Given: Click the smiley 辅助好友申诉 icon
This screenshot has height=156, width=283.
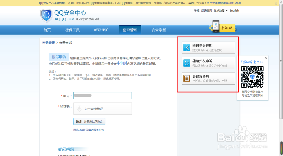Looking at the screenshot, I should tap(187, 63).
